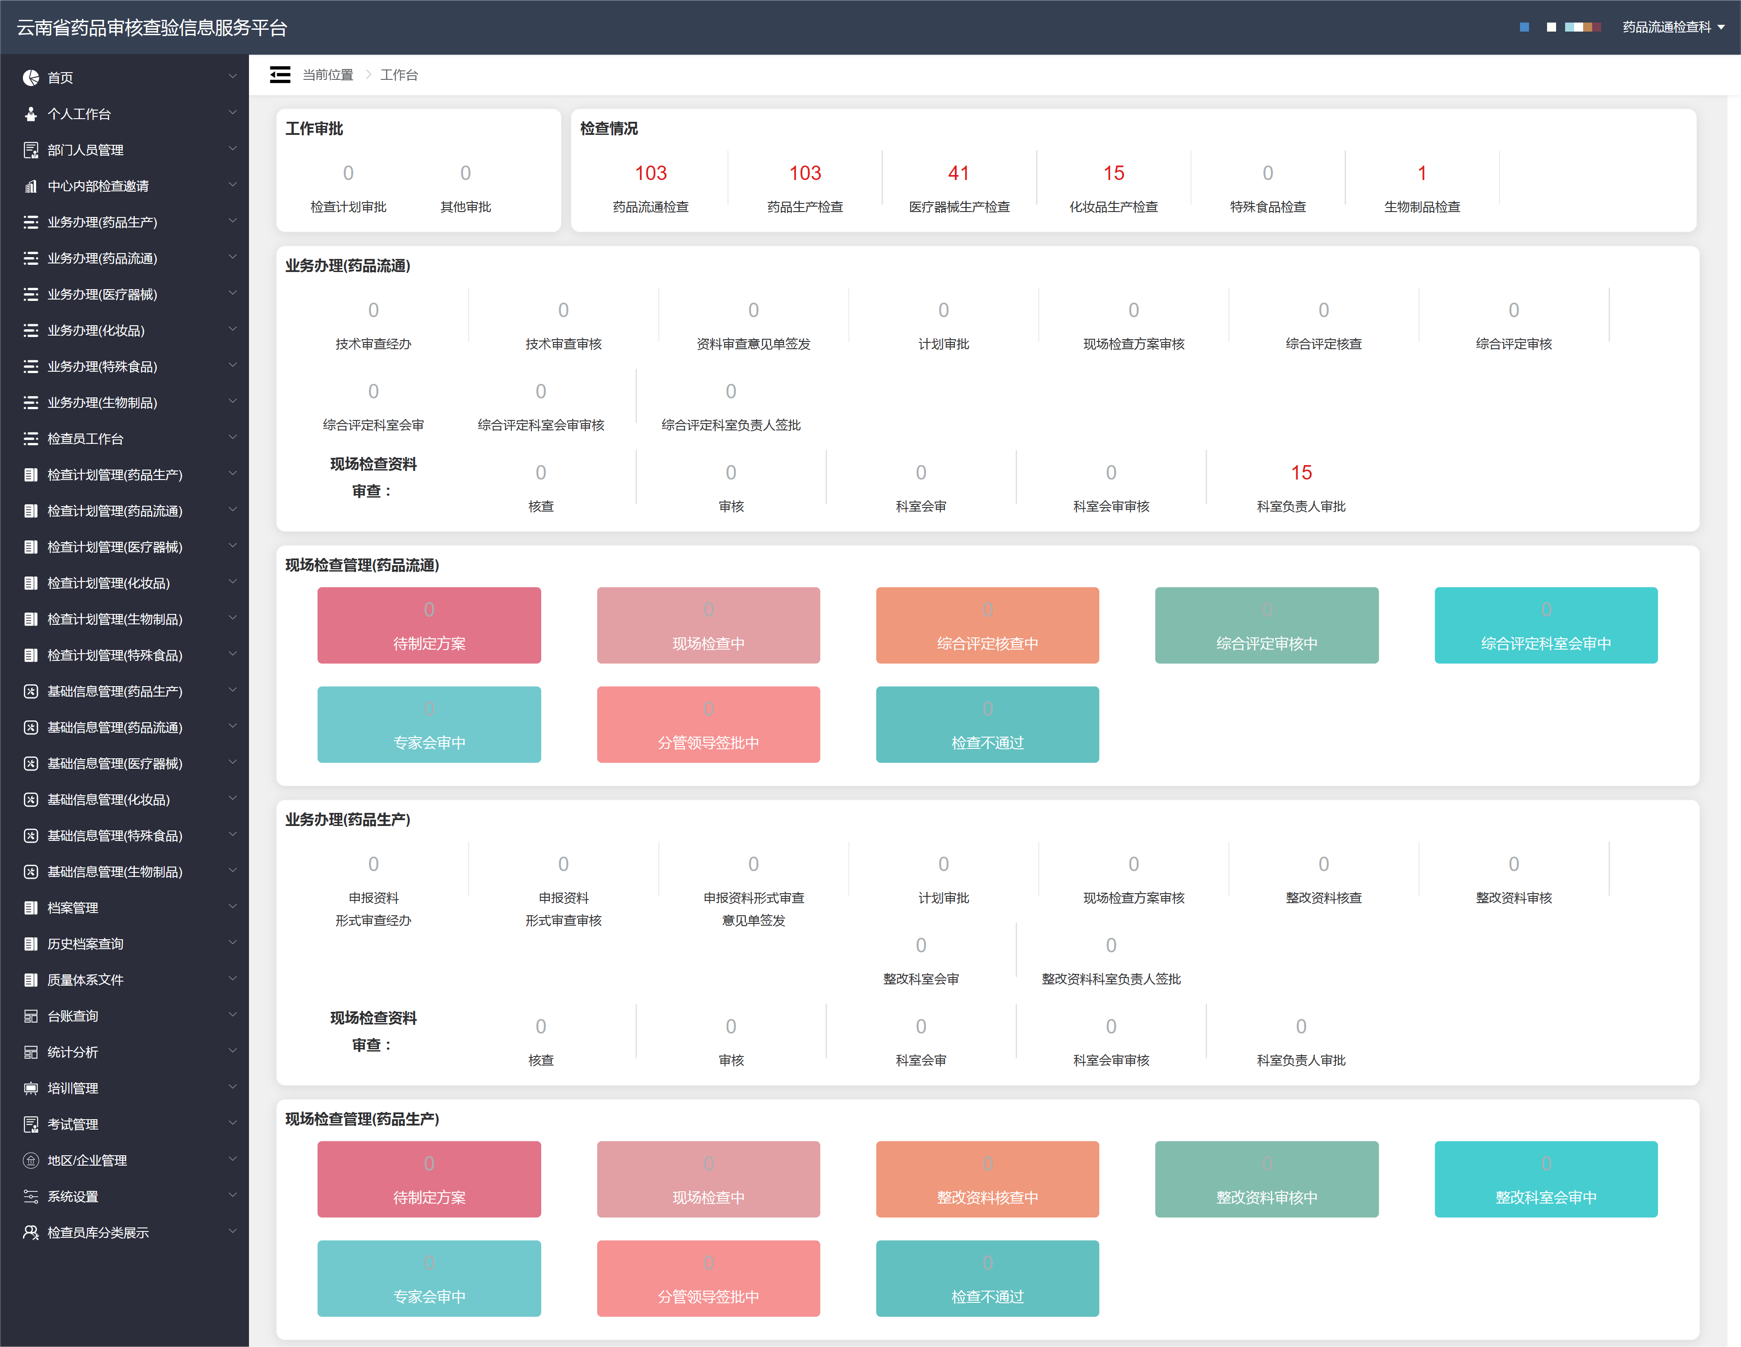The image size is (1741, 1347).
Task: Open 化妆品生产检查 count 15
Action: pyautogui.click(x=1114, y=189)
